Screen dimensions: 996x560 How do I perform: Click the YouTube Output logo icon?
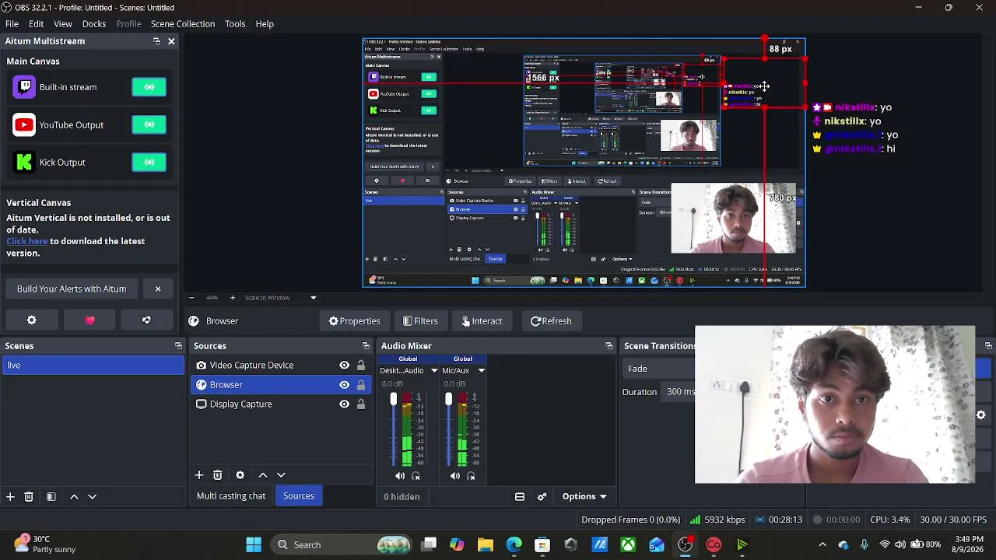(24, 124)
